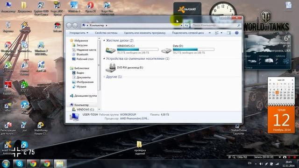Screen dimensions: 299x168
Task: Select Компьютер in the navigation pane
Action: [81, 105]
